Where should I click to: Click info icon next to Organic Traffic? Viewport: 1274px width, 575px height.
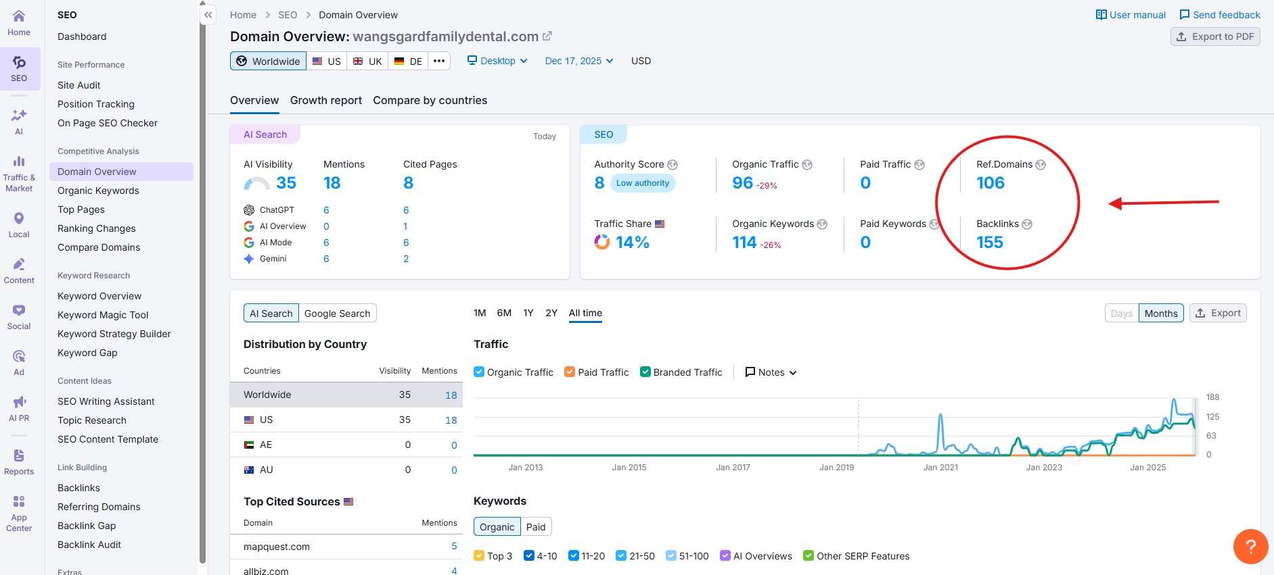(x=807, y=165)
